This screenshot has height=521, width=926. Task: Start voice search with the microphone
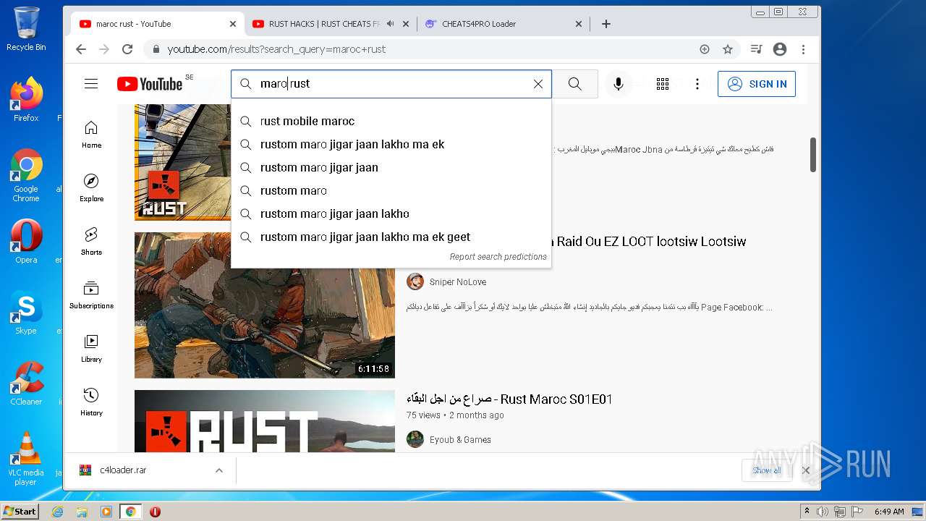click(x=619, y=84)
